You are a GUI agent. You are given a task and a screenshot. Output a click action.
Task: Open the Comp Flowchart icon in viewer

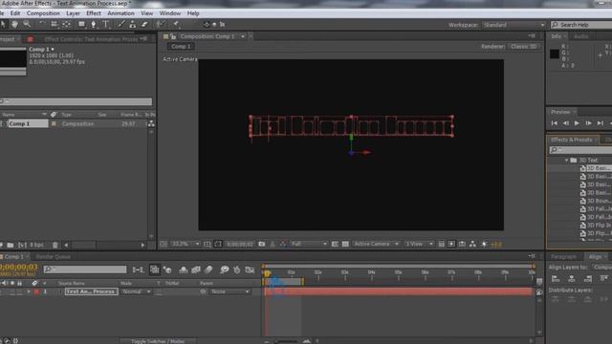[472, 245]
